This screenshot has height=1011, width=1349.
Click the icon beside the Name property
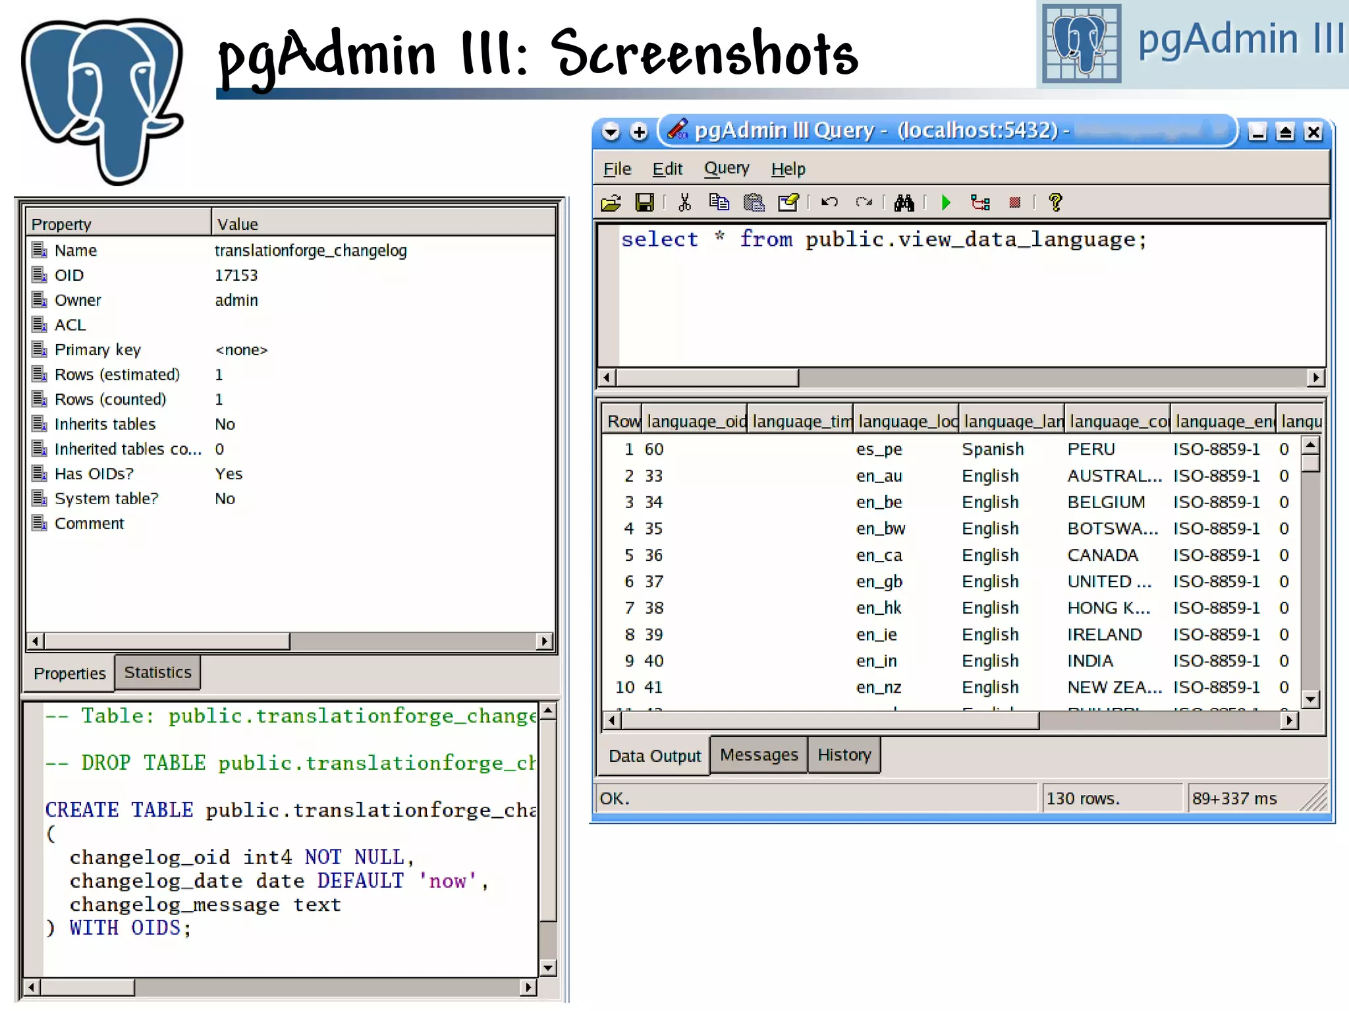point(40,250)
